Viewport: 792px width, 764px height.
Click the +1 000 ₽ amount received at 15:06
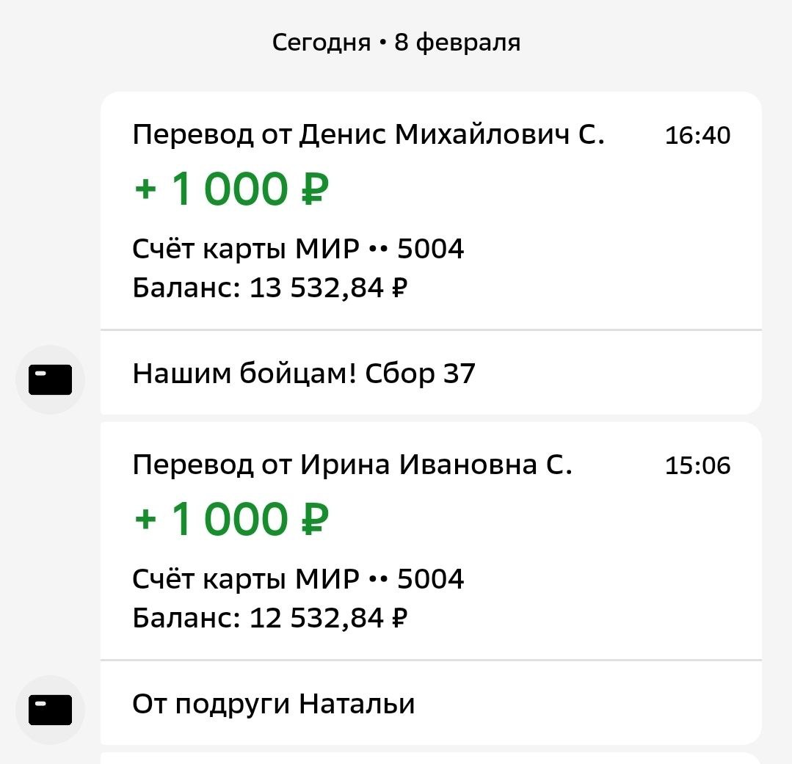click(231, 519)
